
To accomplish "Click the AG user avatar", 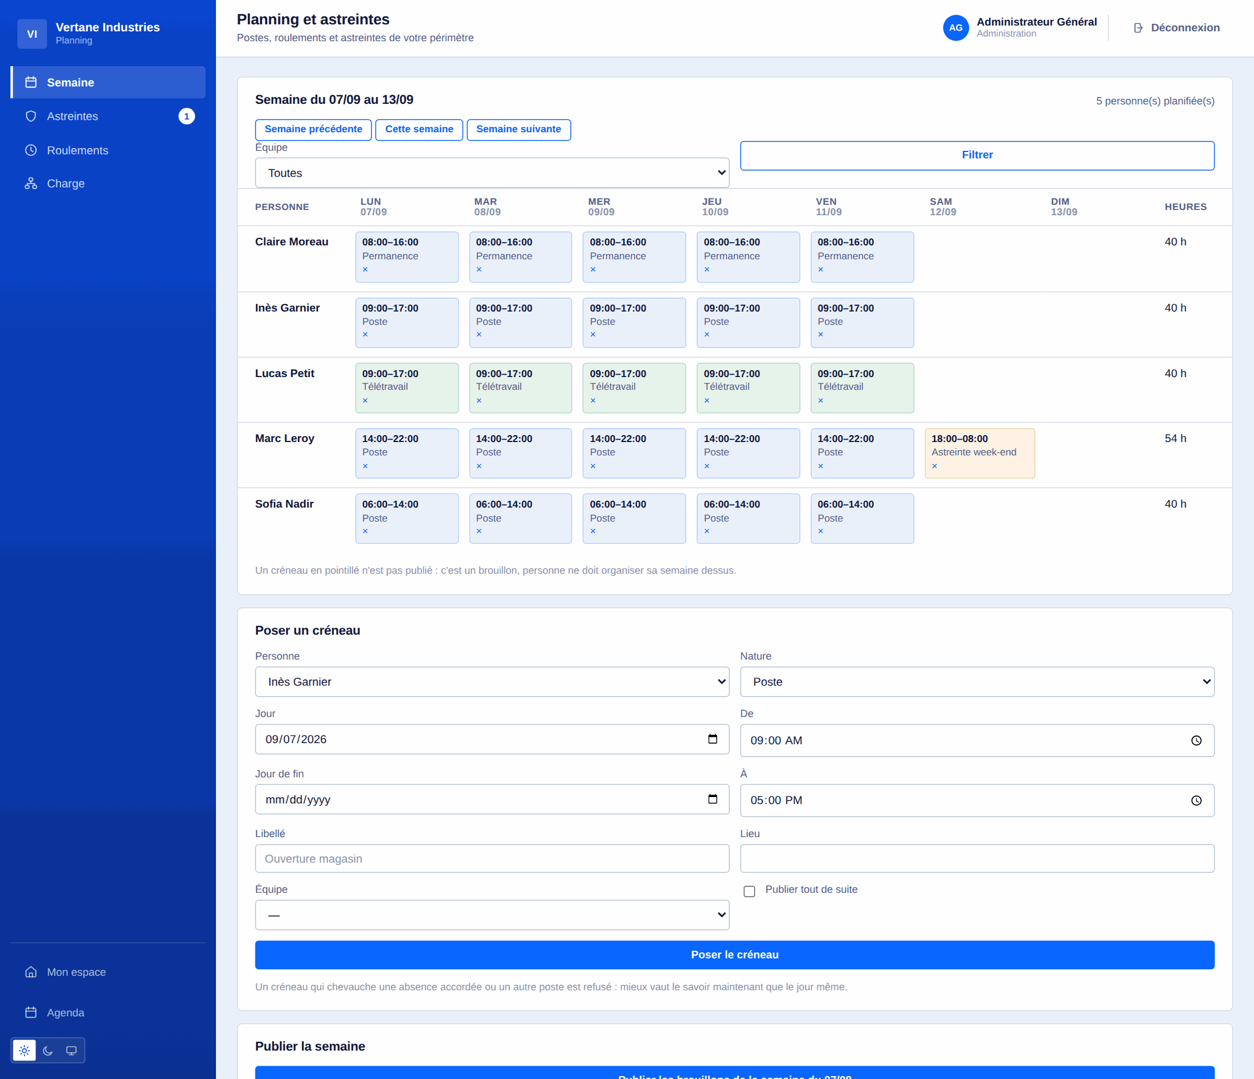I will (x=956, y=28).
